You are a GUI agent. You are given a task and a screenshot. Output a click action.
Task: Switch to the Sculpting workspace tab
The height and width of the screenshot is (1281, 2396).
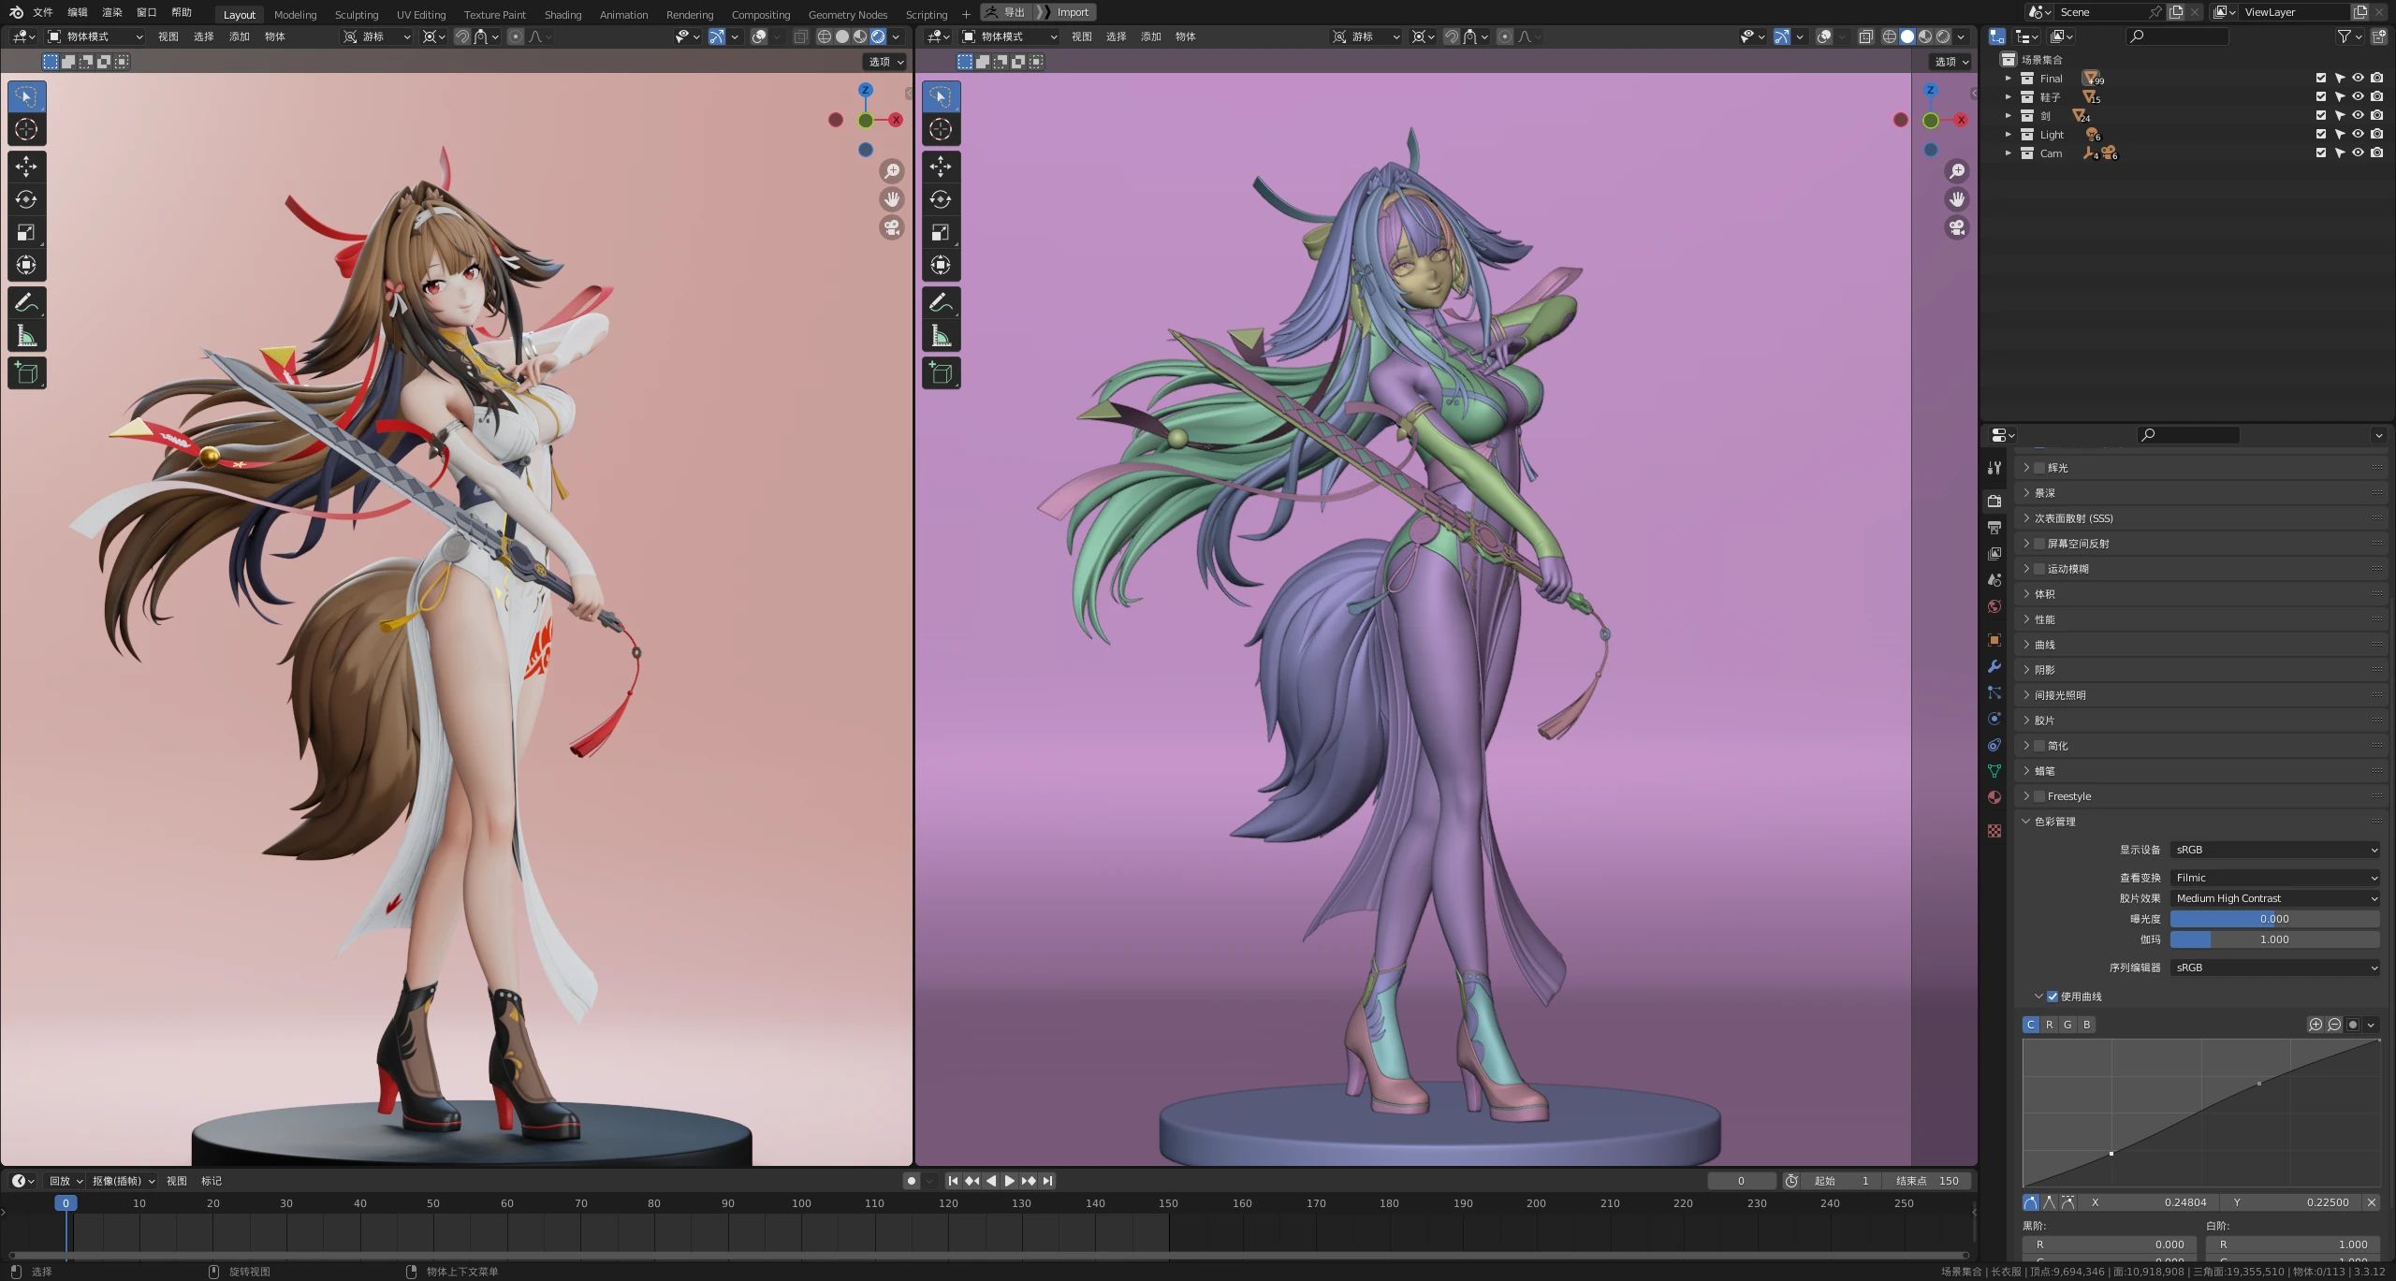(357, 14)
